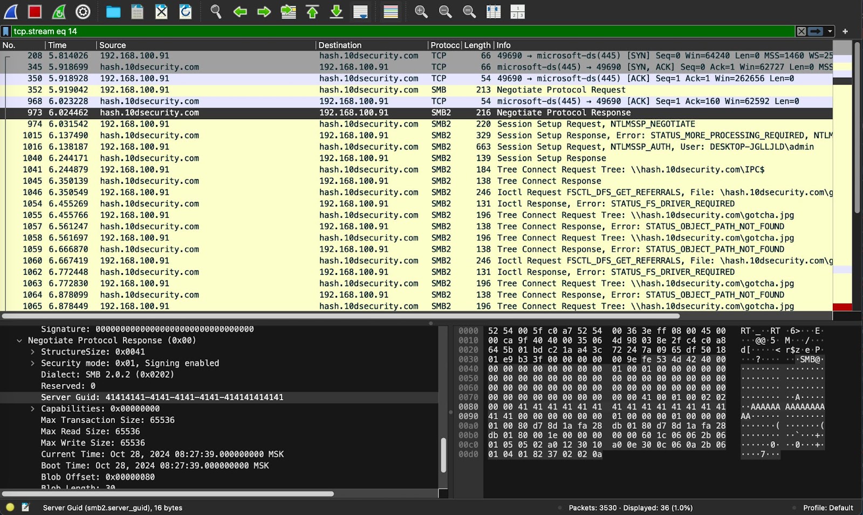Open the capture options gear

tap(83, 11)
